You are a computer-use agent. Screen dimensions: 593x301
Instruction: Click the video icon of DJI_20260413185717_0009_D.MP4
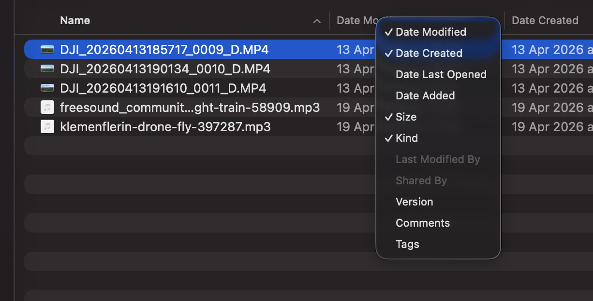47,49
